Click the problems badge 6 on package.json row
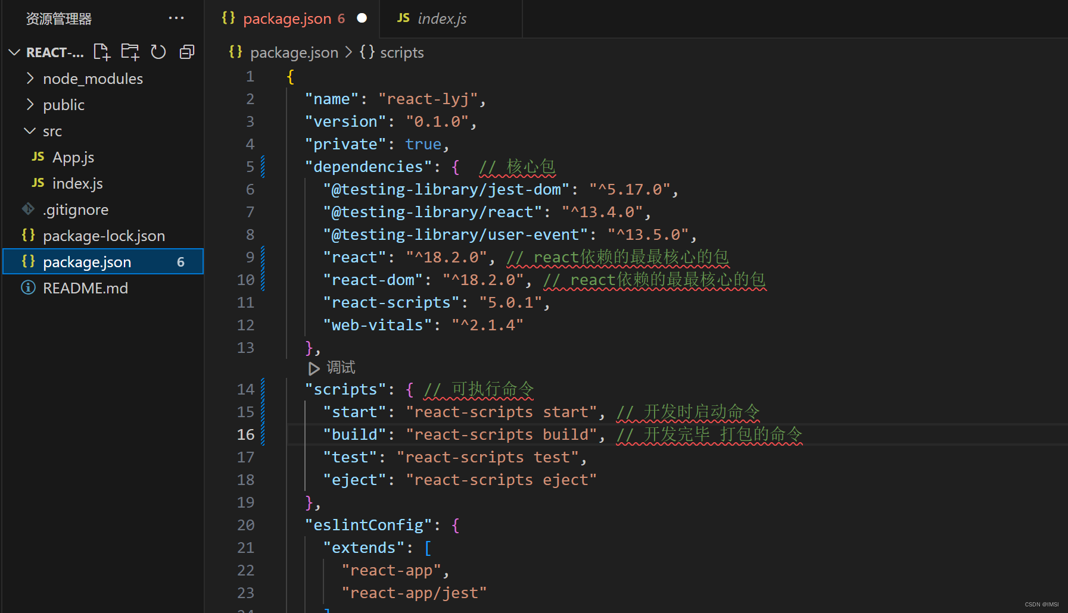Screen dimensions: 1068x613 click(180, 262)
